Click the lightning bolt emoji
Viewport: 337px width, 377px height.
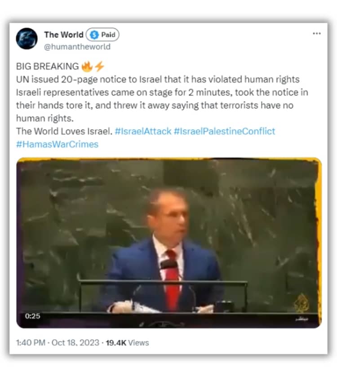(99, 67)
